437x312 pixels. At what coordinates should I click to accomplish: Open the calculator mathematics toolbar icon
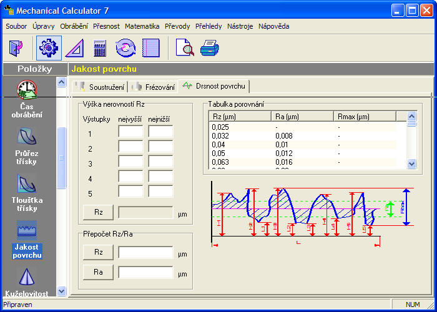coord(100,48)
